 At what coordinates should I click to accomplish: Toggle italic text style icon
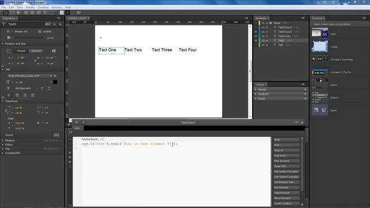[x=42, y=88]
